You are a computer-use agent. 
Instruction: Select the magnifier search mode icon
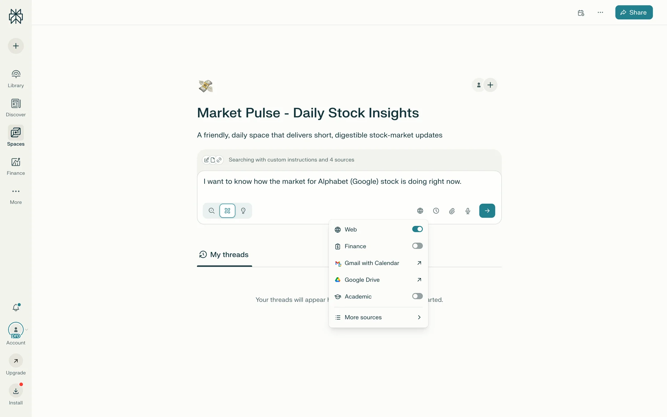[x=211, y=211]
